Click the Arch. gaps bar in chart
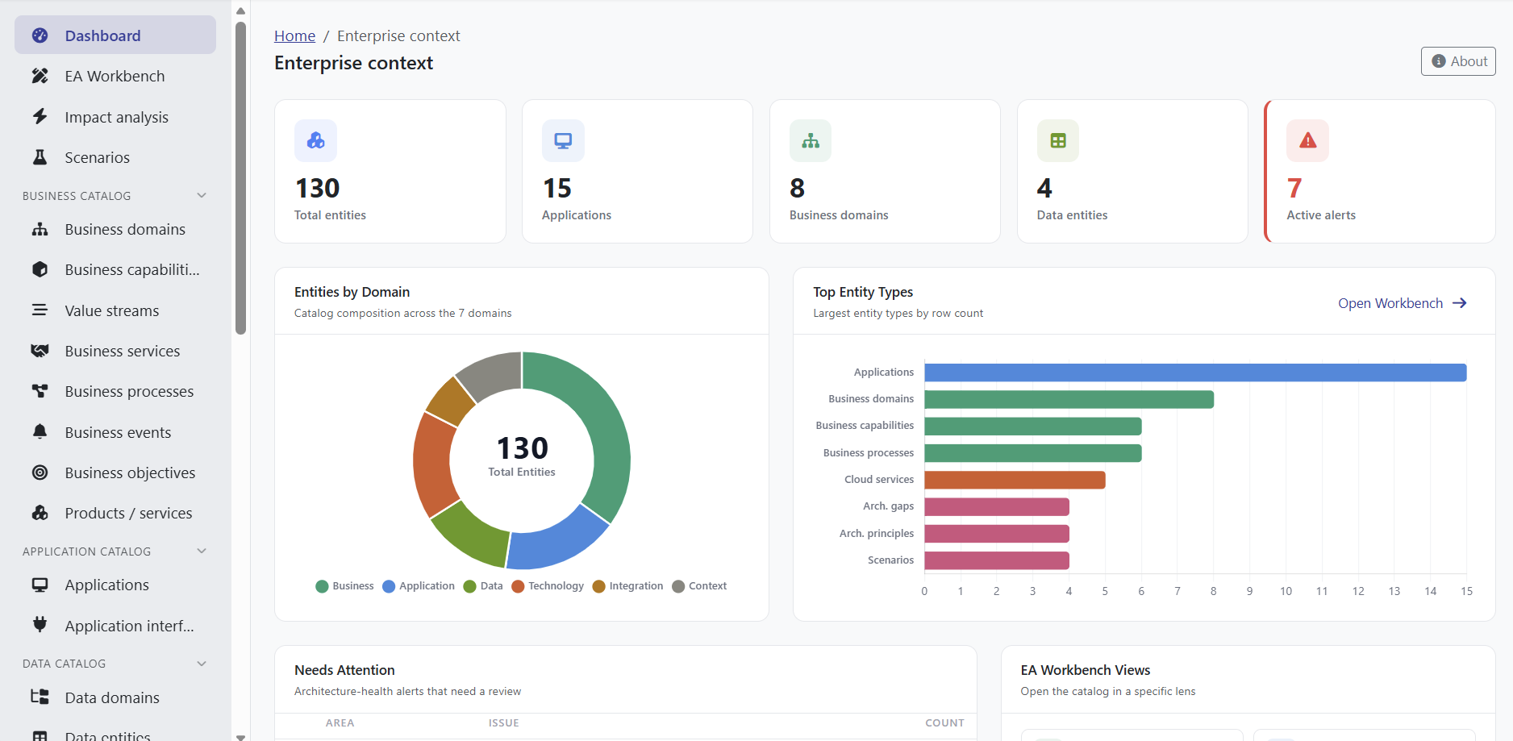This screenshot has width=1513, height=741. pos(997,506)
